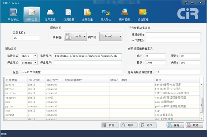
Task: Sort by the 备注 column header
Action: (x=177, y=80)
